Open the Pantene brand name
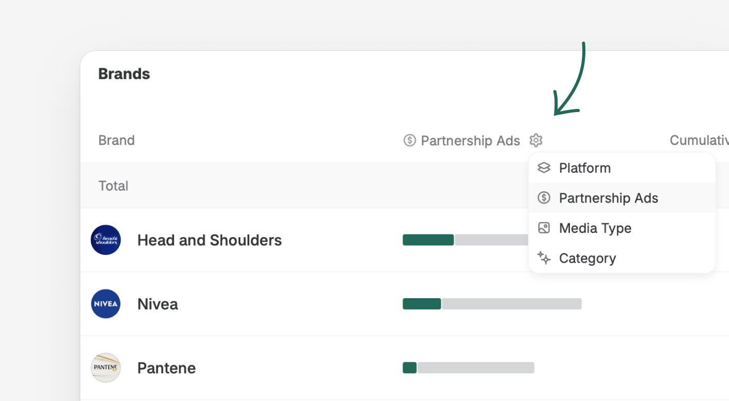 pyautogui.click(x=166, y=368)
